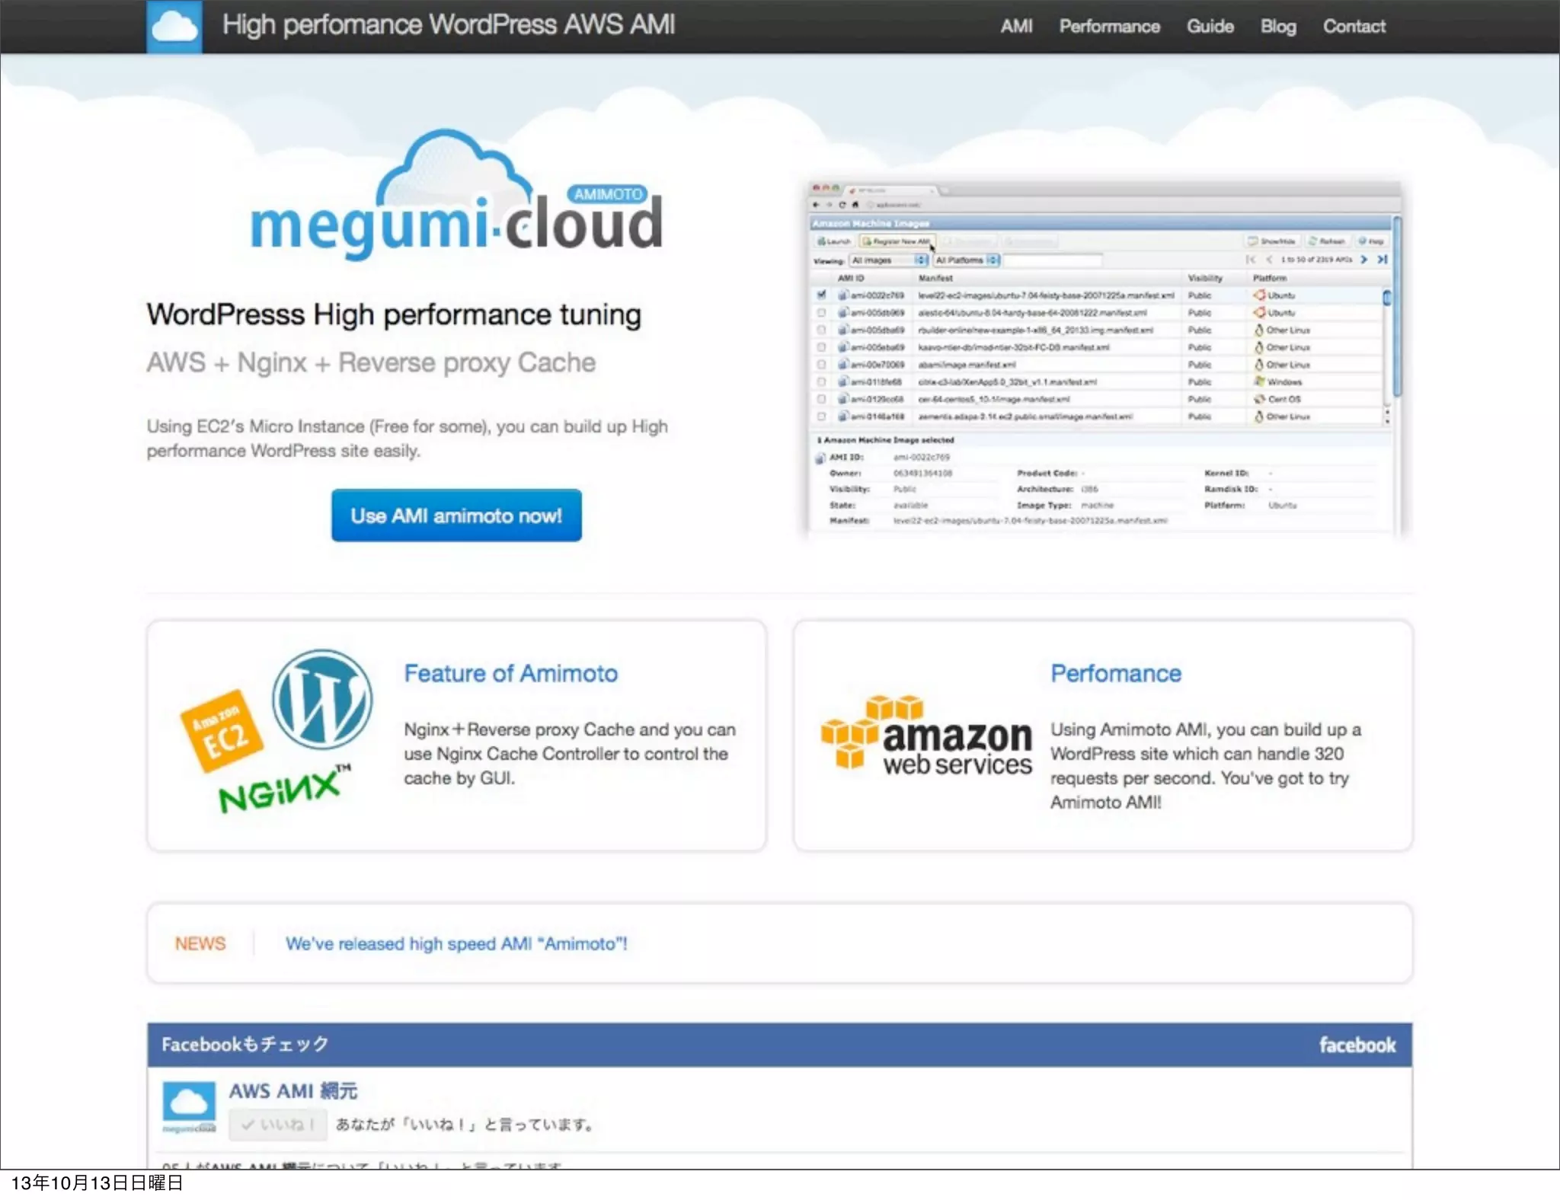The height and width of the screenshot is (1200, 1560).
Task: Open the All Images viewing dropdown
Action: coord(889,260)
